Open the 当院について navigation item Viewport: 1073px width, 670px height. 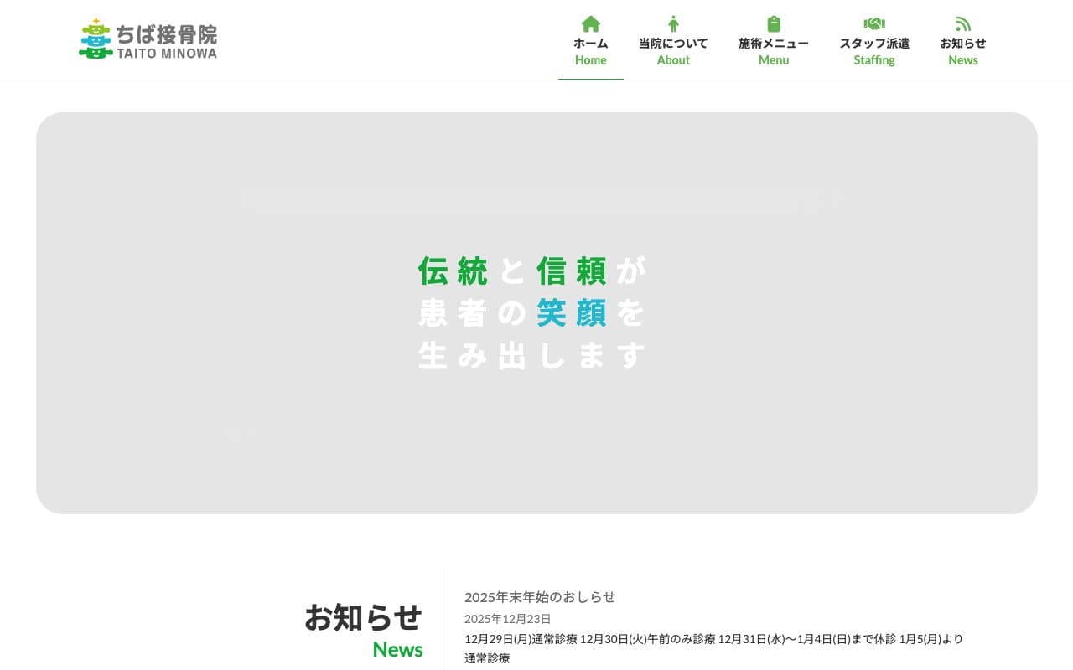click(x=673, y=44)
